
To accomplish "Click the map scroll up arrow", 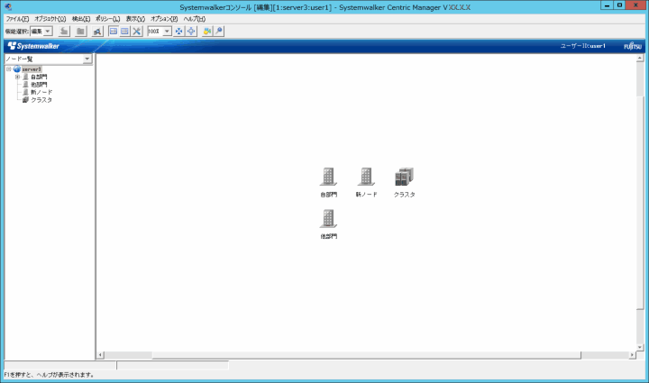I will tap(640, 59).
